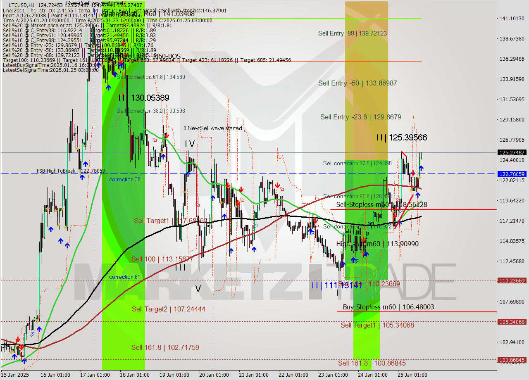Select the 'Sell Entry -88 | 139.72123' label
Viewport: 529px width, 380px height.
pos(353,33)
